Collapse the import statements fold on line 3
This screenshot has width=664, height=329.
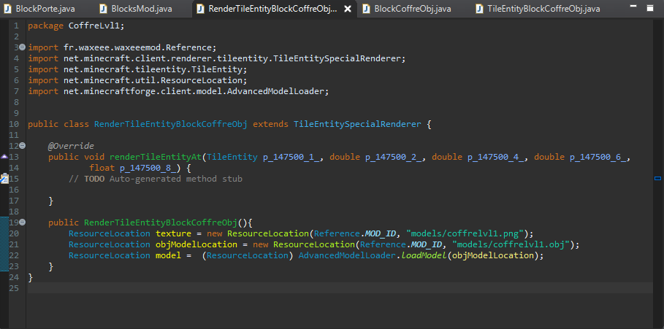click(x=20, y=47)
